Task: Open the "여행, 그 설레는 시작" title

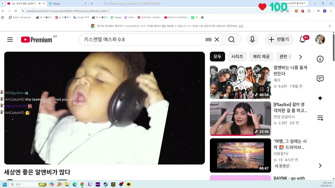Action: pos(290,144)
